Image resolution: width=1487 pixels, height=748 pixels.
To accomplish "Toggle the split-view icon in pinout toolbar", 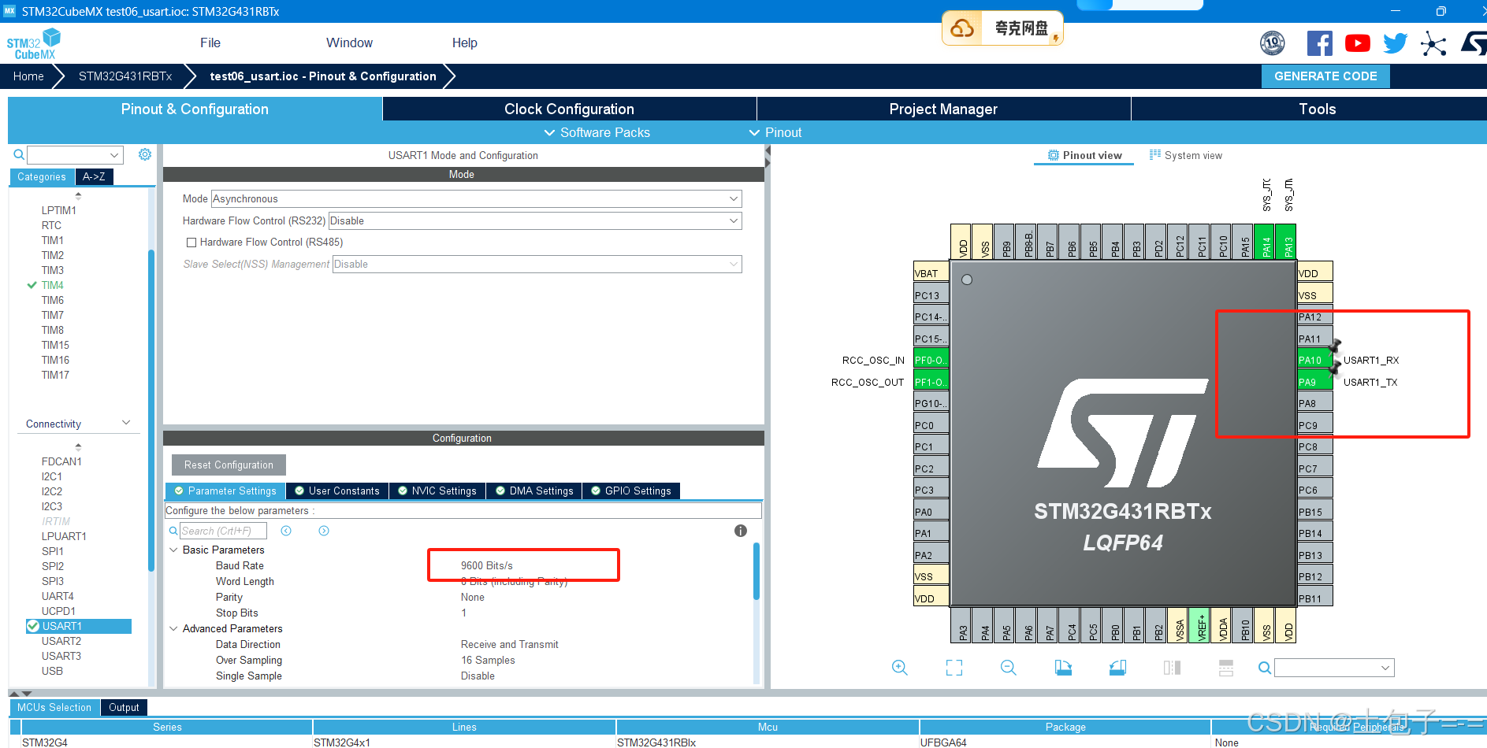I will 1172,668.
